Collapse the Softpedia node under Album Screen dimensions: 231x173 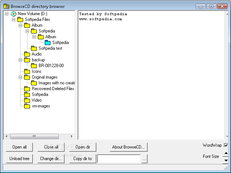point(27,31)
